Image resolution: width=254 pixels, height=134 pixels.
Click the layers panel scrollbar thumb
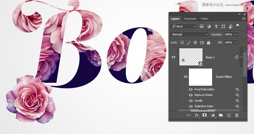click(245, 64)
